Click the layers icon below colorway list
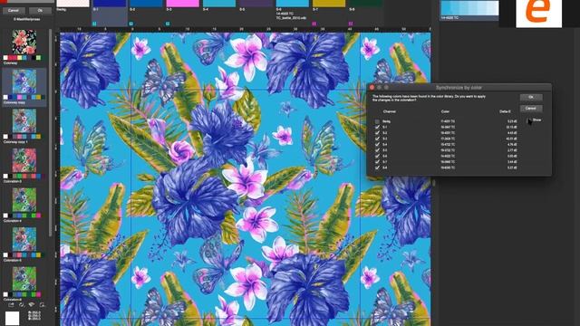 (32, 305)
